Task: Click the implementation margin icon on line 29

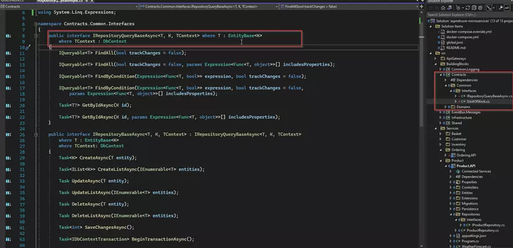Action: tap(8, 158)
